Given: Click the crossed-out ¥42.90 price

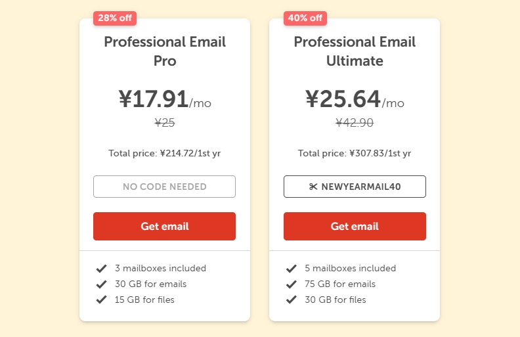Looking at the screenshot, I should (x=355, y=122).
